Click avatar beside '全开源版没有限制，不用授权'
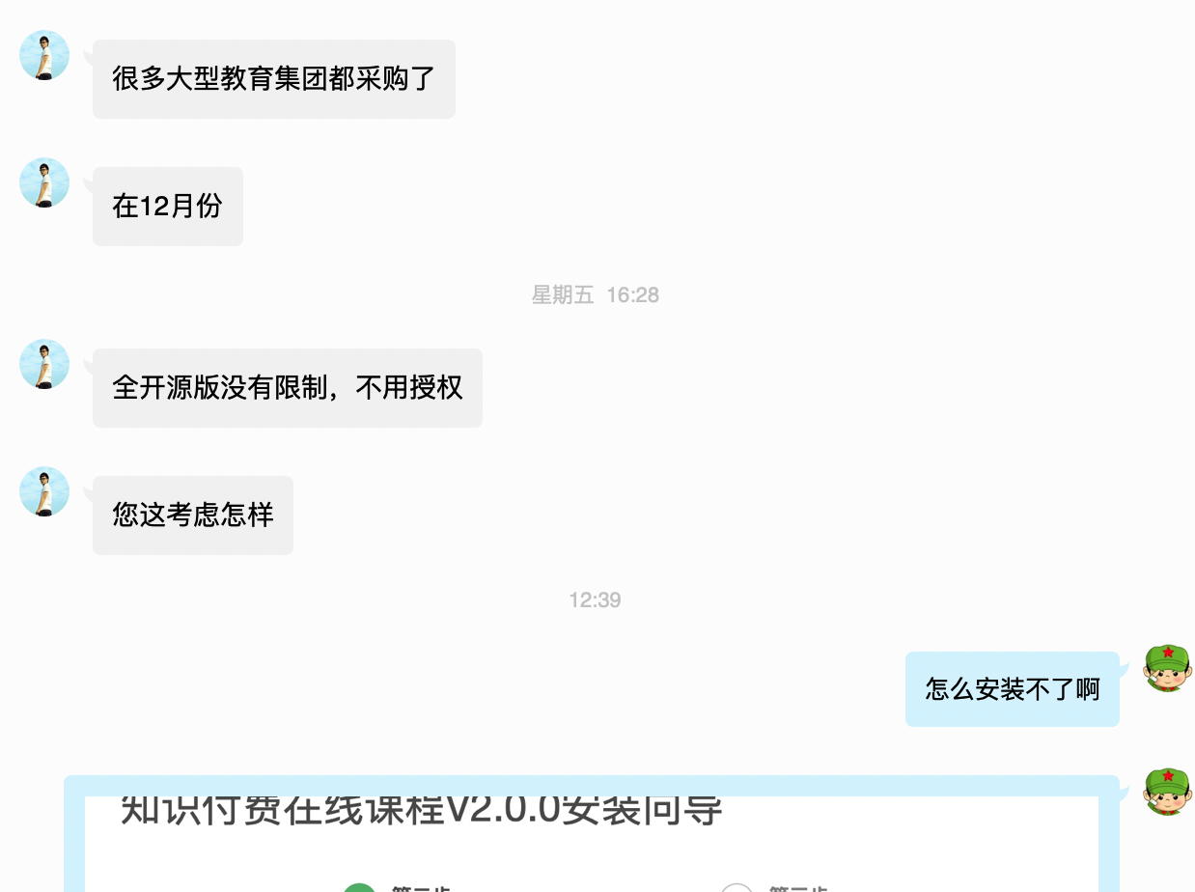 [x=44, y=364]
